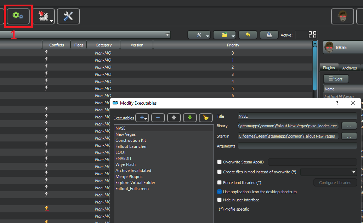Enable Create files in mod instead of overwrite
The image size is (363, 223).
tap(219, 172)
